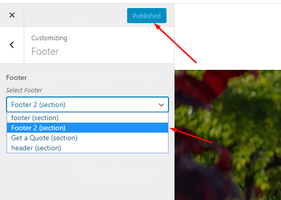Open the combo box showing Footer 2 (section)

87,105
